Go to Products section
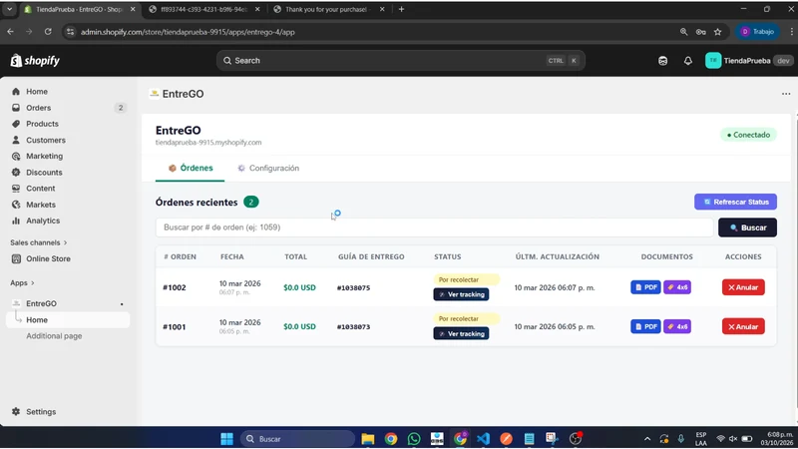 click(42, 124)
